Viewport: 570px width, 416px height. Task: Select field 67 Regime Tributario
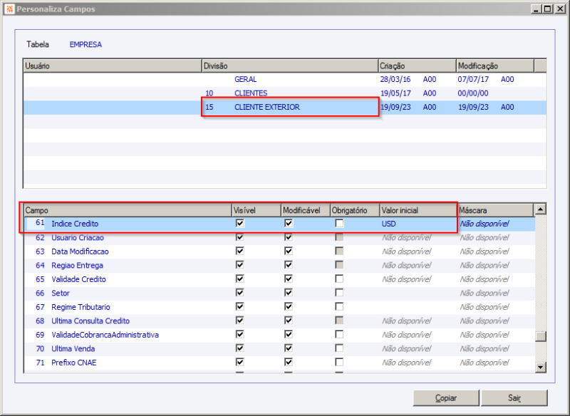(x=279, y=307)
